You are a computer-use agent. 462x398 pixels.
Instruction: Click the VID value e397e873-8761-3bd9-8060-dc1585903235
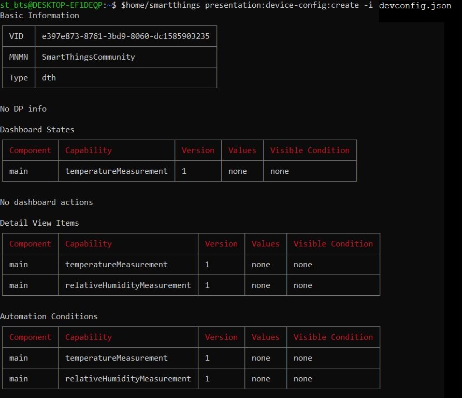[x=125, y=36]
